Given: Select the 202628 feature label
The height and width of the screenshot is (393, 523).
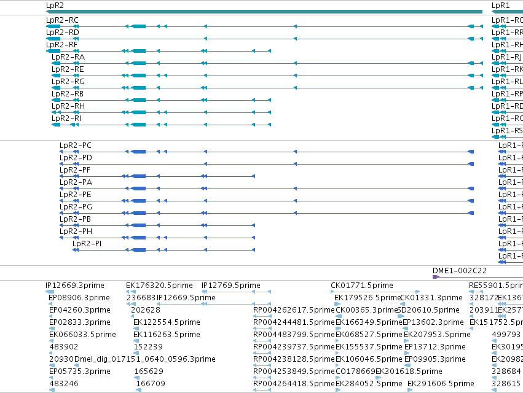Looking at the screenshot, I should 146,310.
